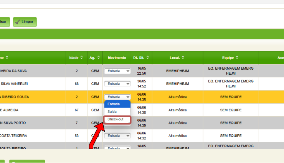The width and height of the screenshot is (284, 163).
Task: Click EMEHIPHEJM location in first row
Action: pyautogui.click(x=177, y=71)
